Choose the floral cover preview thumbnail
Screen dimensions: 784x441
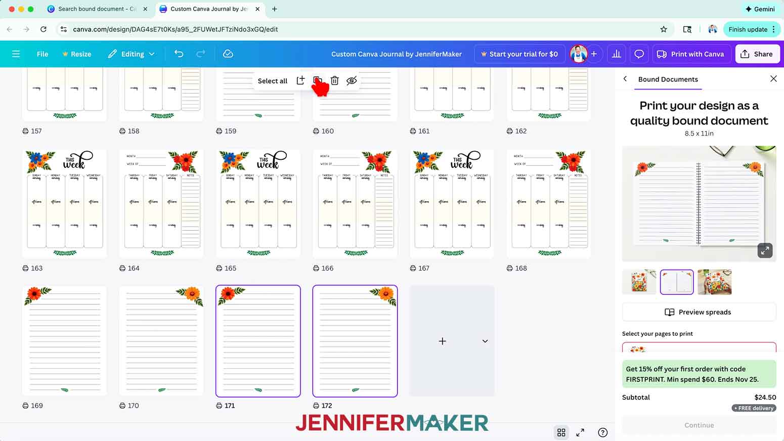639,282
